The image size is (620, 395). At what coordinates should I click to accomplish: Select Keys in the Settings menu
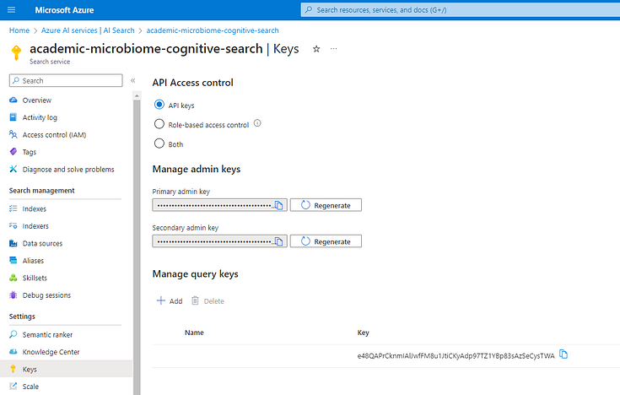[66, 369]
